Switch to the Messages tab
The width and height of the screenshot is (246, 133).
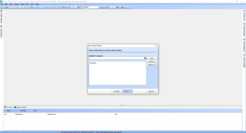click(8, 107)
